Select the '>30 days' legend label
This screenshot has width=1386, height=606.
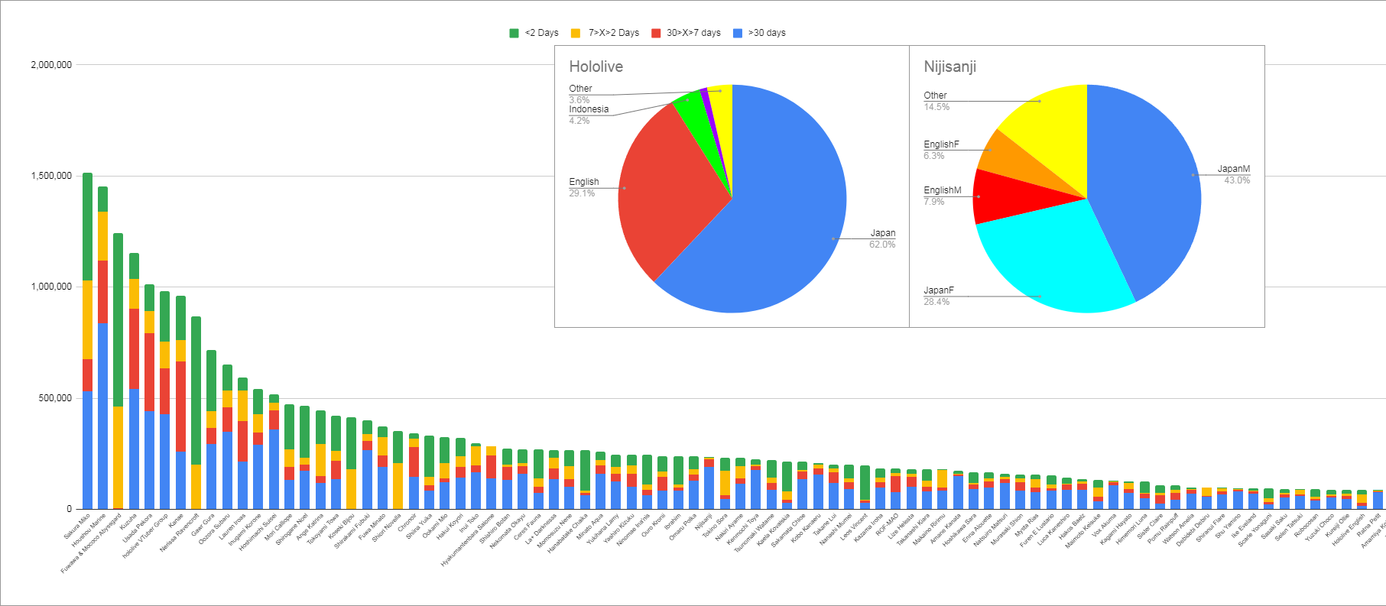[767, 33]
